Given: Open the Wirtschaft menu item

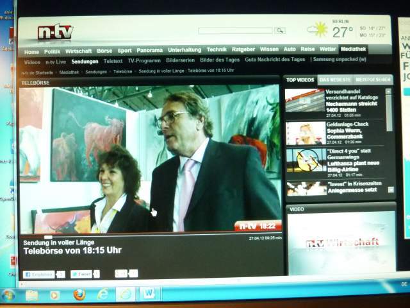Looking at the screenshot, I should click(78, 51).
